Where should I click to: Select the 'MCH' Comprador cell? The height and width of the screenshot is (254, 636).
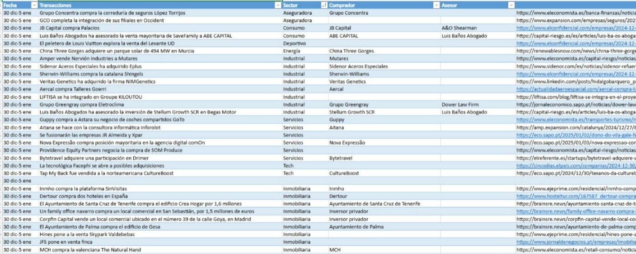384,250
